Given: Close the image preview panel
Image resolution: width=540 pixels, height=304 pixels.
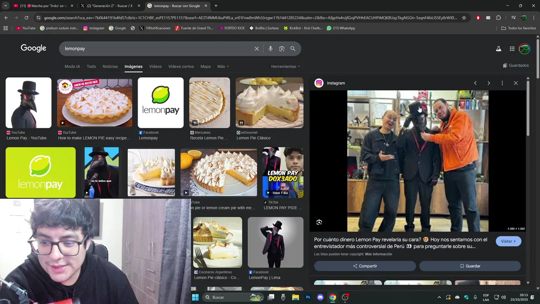Looking at the screenshot, I should click(x=516, y=83).
